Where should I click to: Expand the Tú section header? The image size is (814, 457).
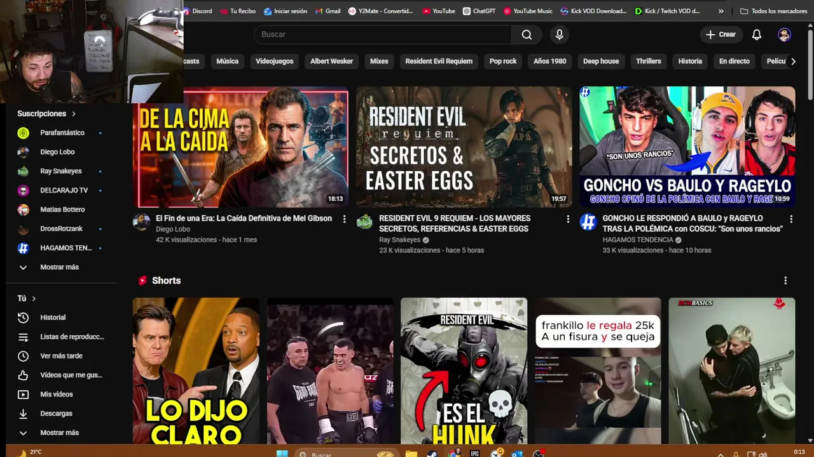click(27, 298)
